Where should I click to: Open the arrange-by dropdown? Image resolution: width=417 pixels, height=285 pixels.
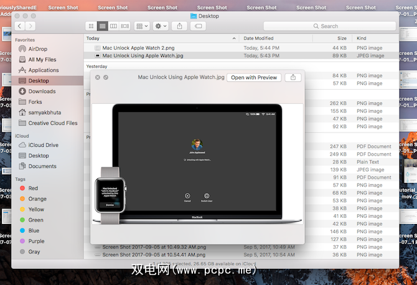pos(142,26)
